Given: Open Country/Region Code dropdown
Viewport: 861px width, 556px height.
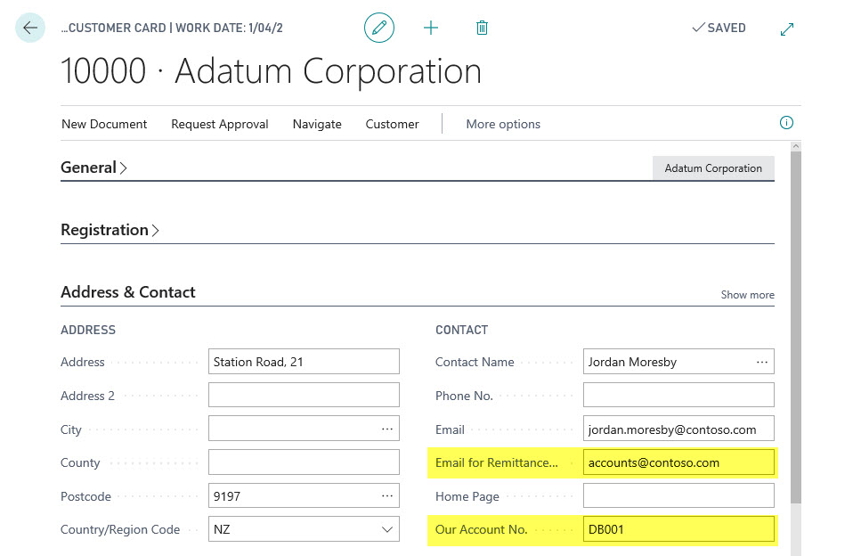Looking at the screenshot, I should pos(387,529).
